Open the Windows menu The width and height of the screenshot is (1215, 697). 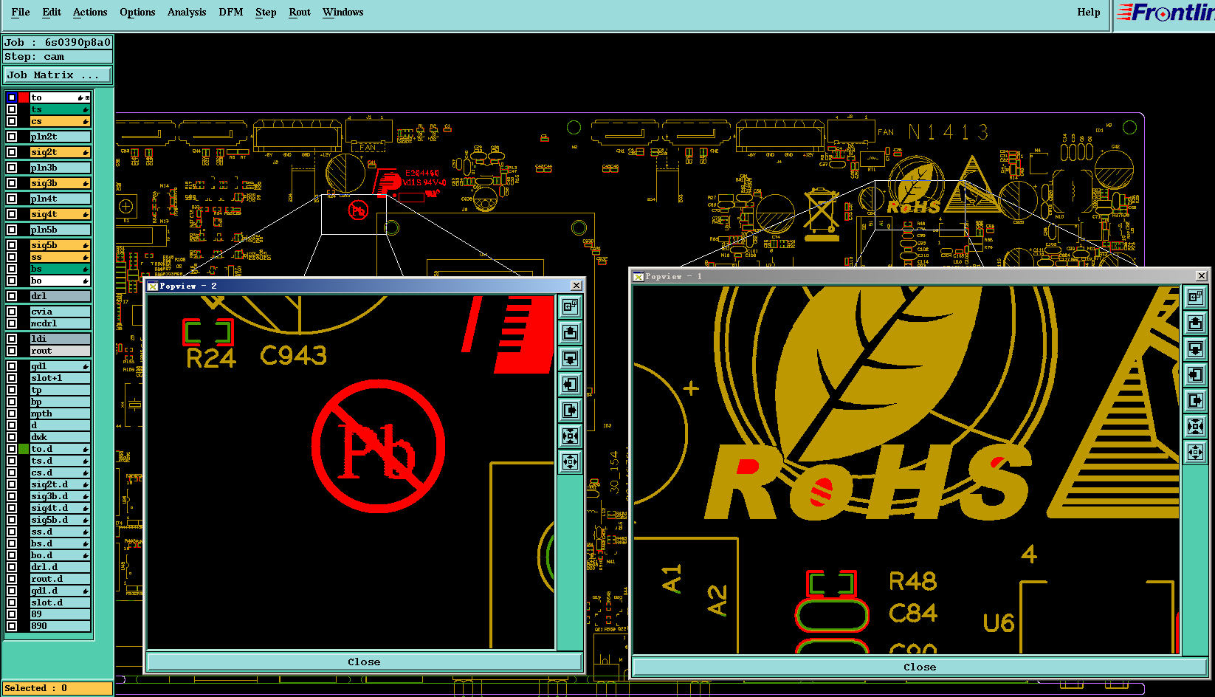[343, 13]
